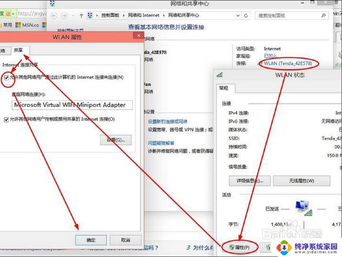Viewport: 342px width, 257px height.
Task: Click 查看基本网络信息并设置连接 heading
Action: coord(166,27)
